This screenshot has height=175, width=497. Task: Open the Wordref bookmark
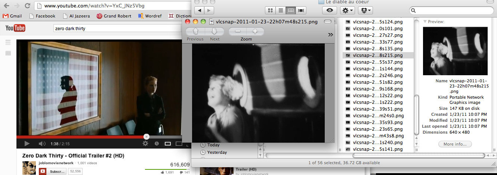pos(150,16)
